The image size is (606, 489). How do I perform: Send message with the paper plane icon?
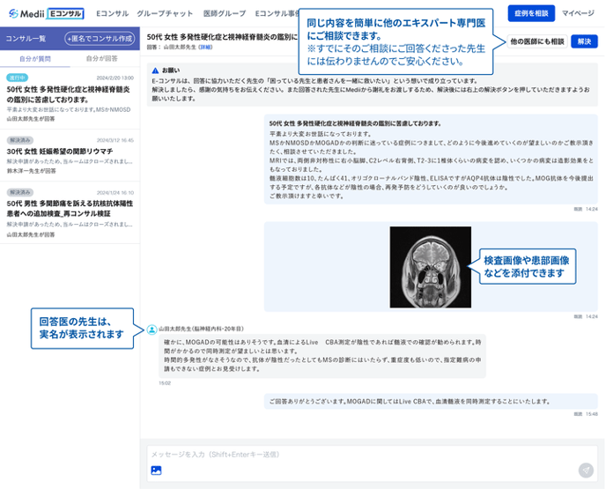coord(586,470)
